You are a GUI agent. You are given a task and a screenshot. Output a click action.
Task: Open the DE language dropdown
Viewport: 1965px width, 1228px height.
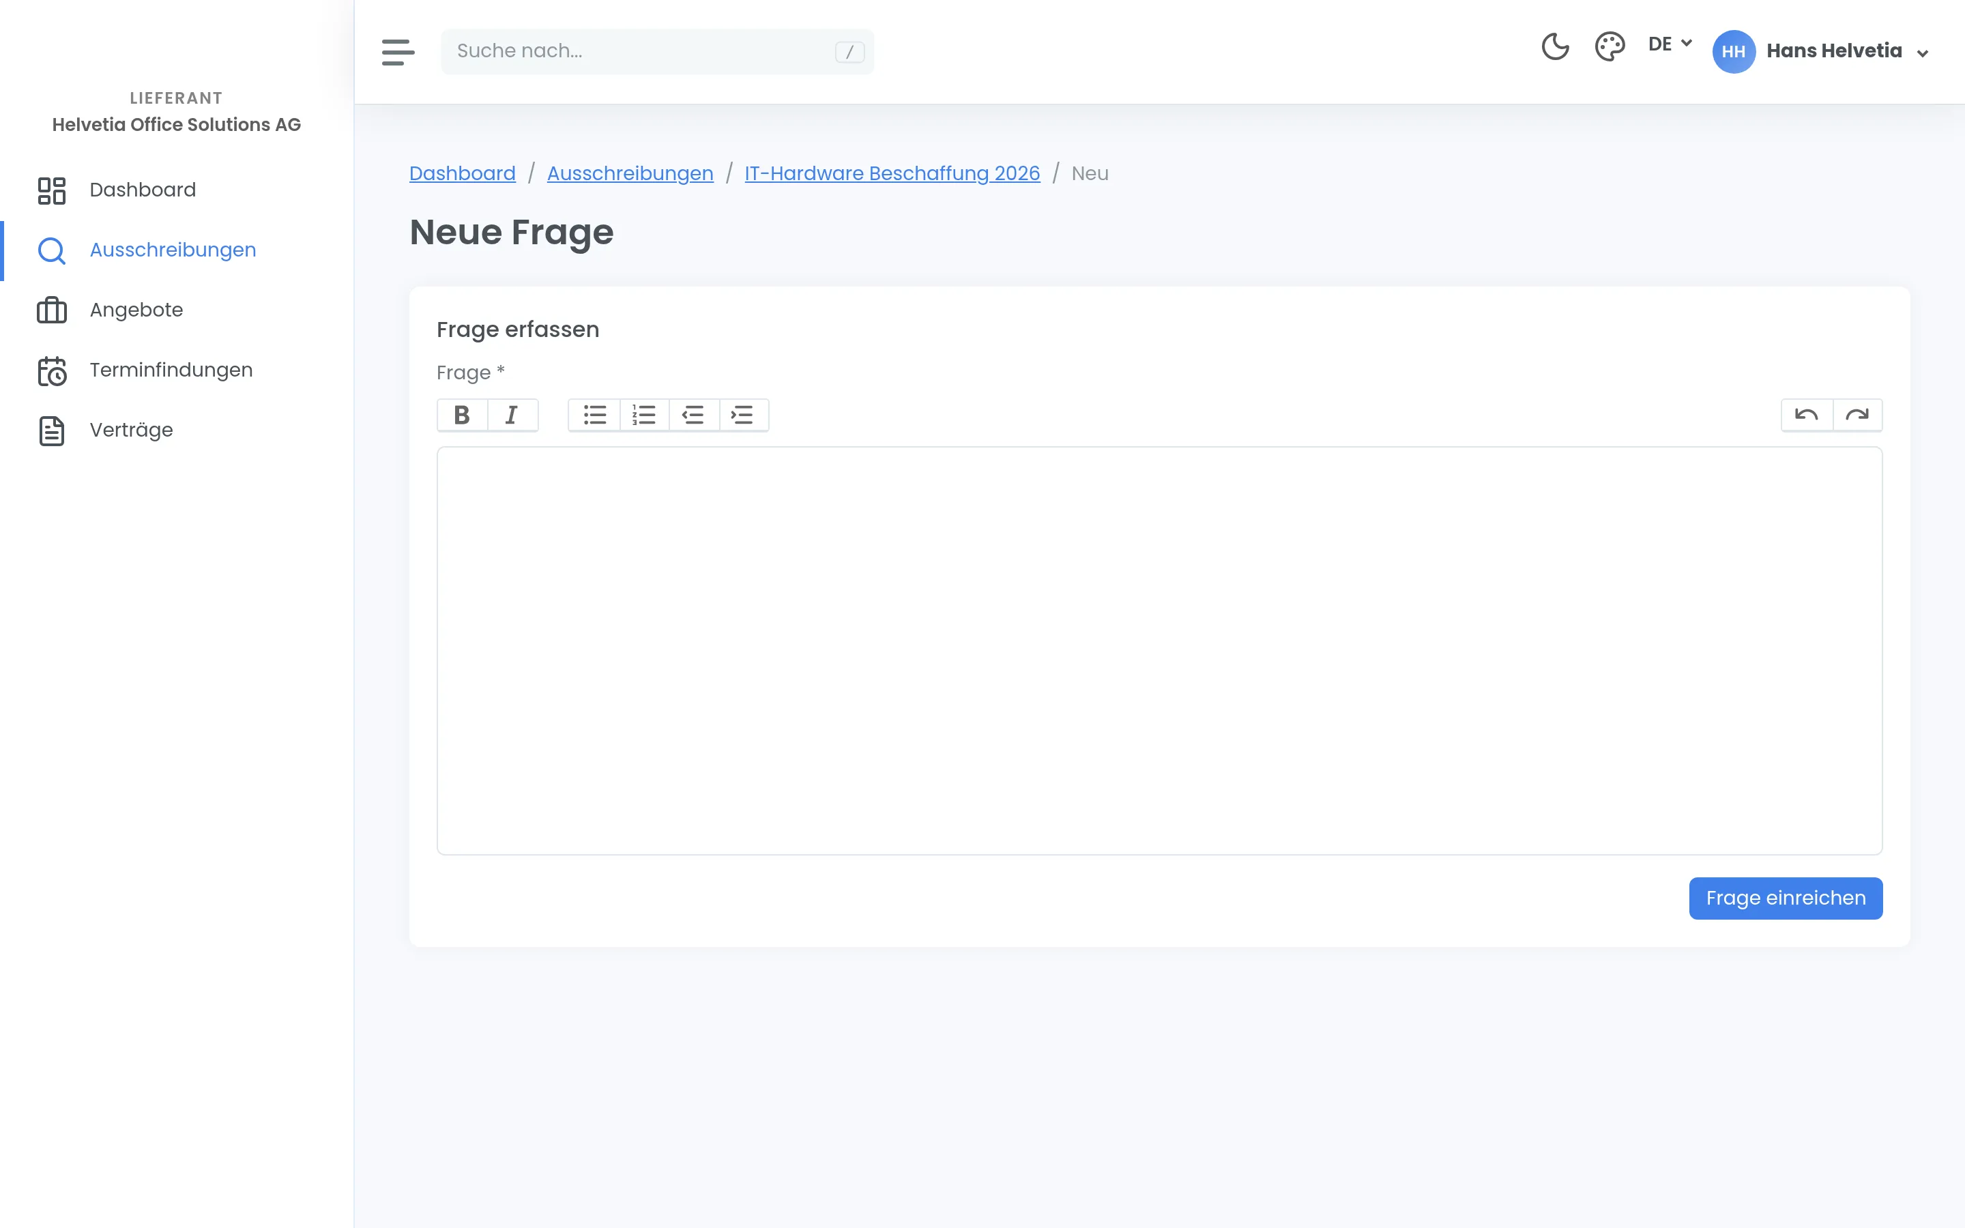(1670, 44)
